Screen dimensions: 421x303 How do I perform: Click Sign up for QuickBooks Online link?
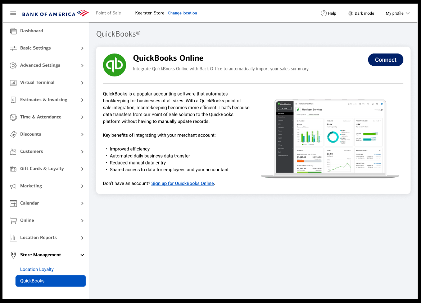(x=182, y=183)
